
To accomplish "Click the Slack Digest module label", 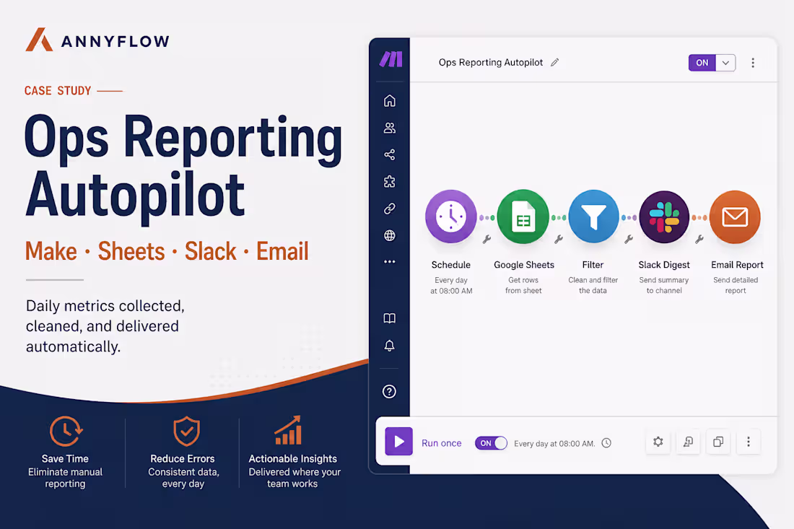I will [x=664, y=265].
